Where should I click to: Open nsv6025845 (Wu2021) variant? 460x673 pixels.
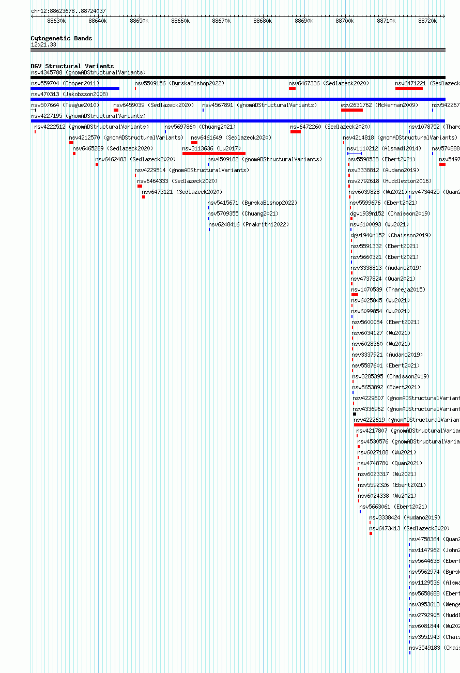[x=380, y=300]
